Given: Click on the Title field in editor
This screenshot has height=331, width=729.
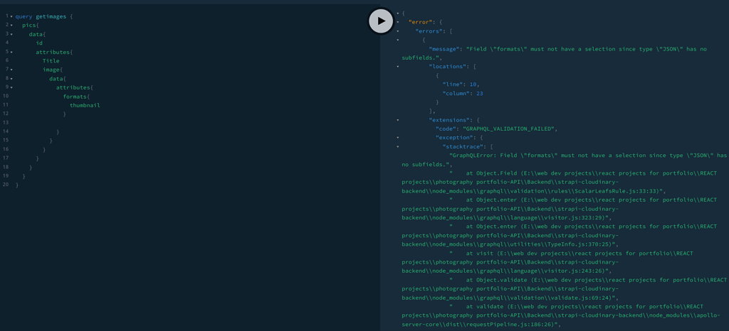Looking at the screenshot, I should (x=51, y=61).
